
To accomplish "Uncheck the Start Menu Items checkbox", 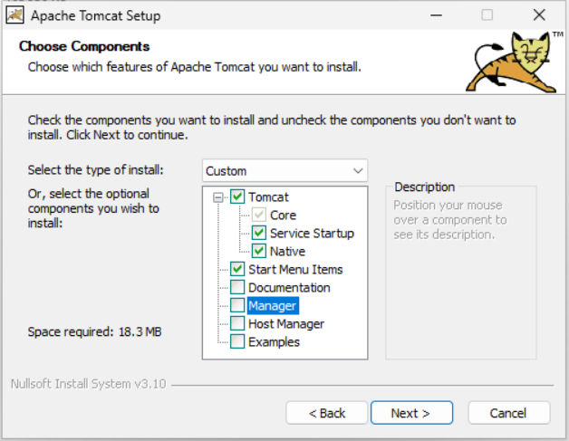I will (237, 270).
